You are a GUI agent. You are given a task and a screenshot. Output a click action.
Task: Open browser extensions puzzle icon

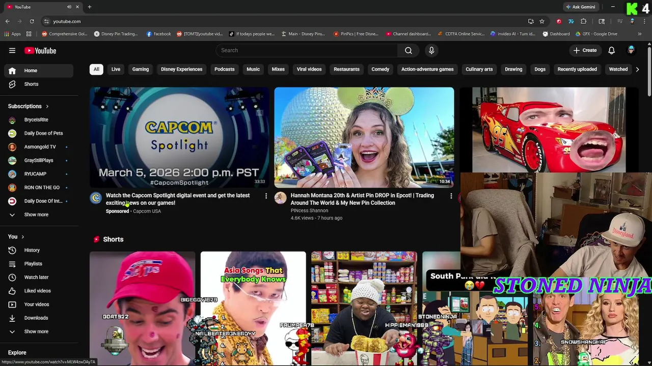[584, 21]
